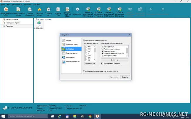Open the Инструменты menu

[x=17, y=5]
